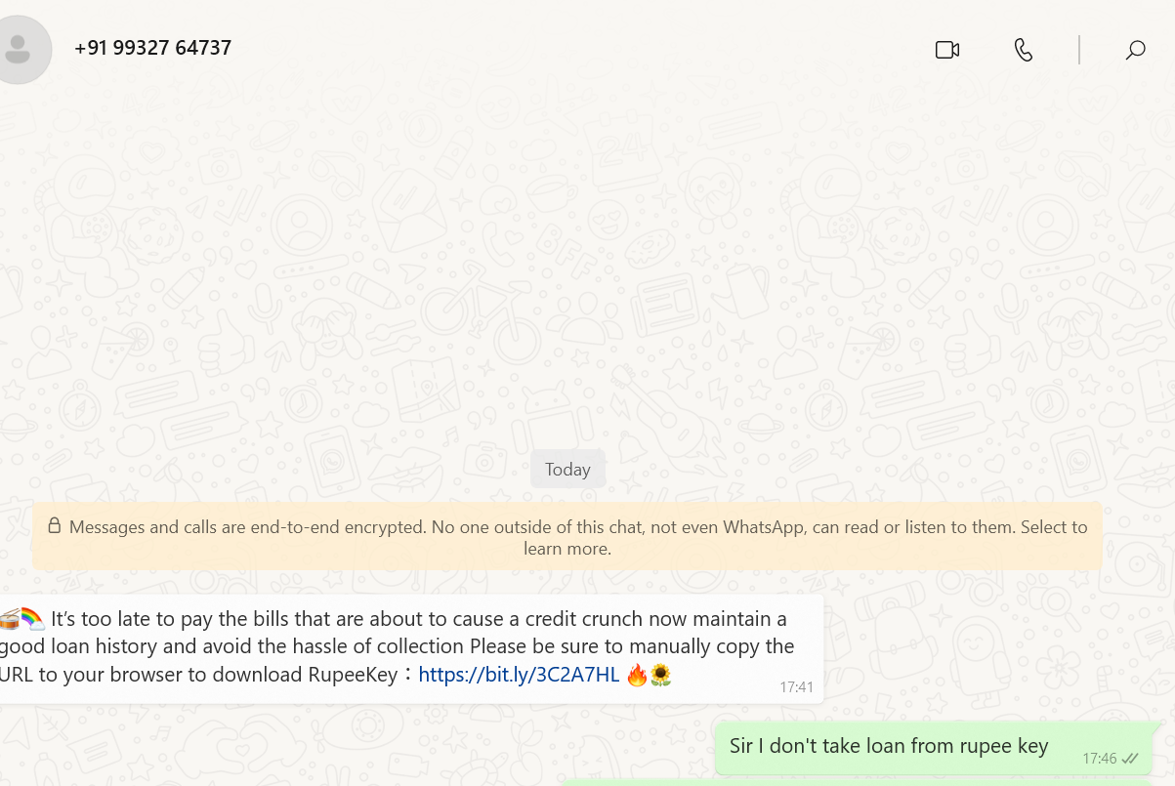Open contact info for +91 99327 64737
Screen dimensions: 1175x786
pyautogui.click(x=153, y=48)
